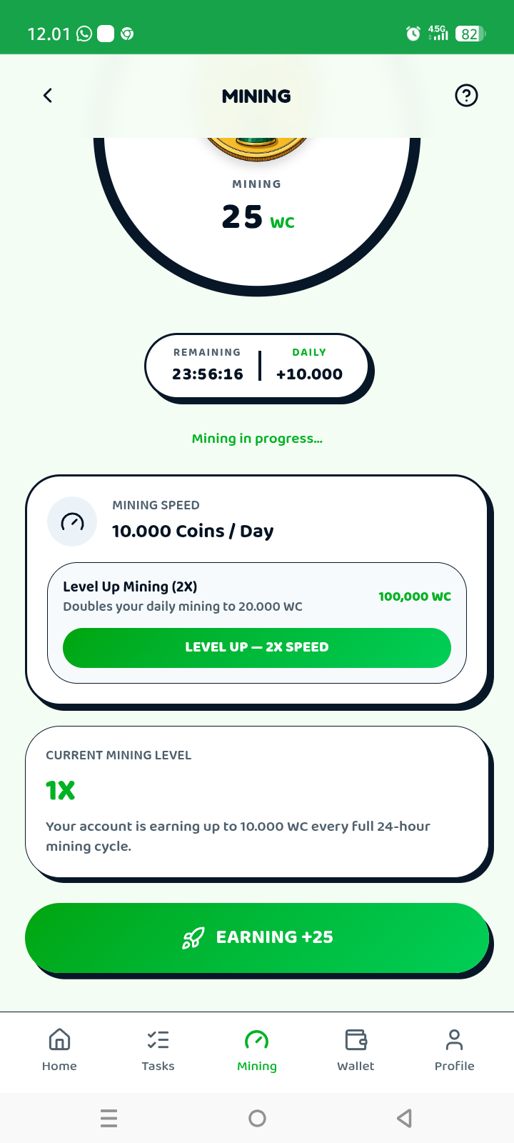Image resolution: width=514 pixels, height=1143 pixels.
Task: Tap the mining speed gauge icon
Action: tap(72, 521)
